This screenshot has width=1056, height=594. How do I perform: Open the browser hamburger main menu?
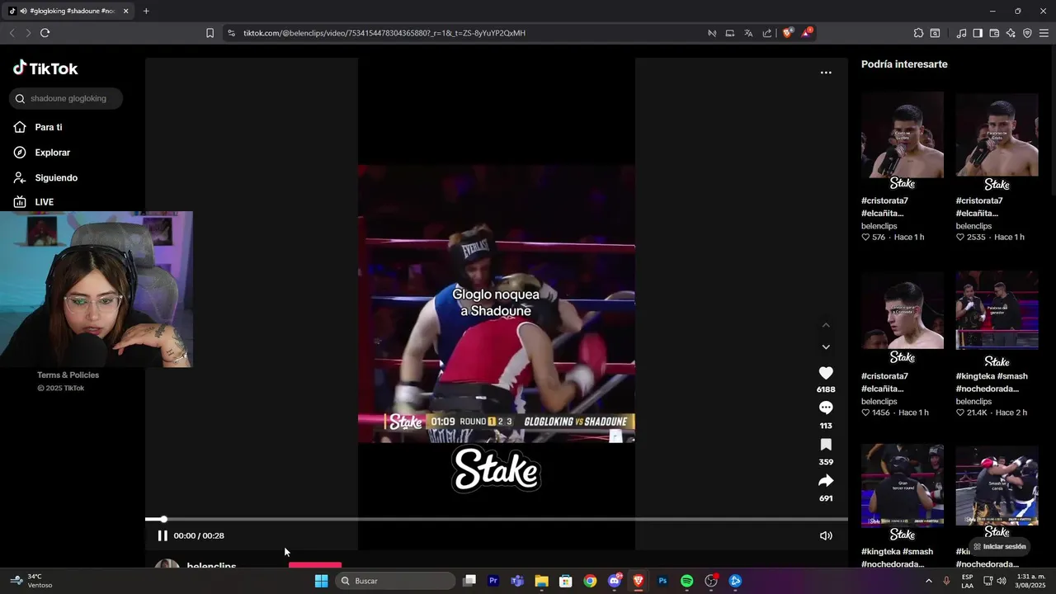click(x=1044, y=33)
